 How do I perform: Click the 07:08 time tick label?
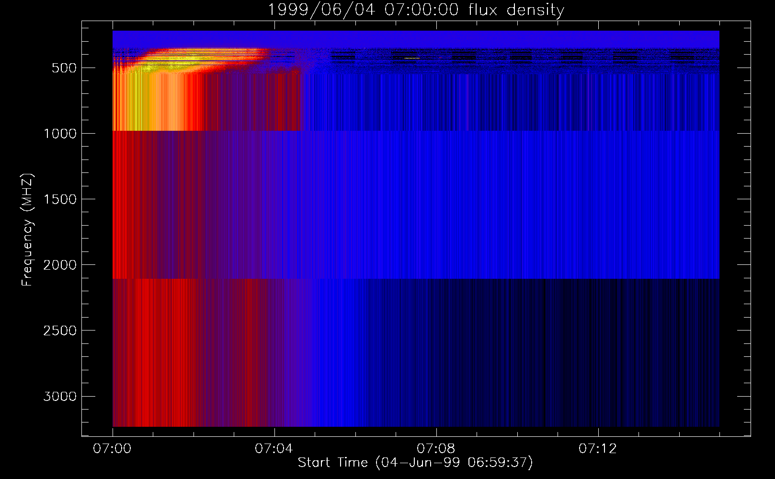coord(436,449)
